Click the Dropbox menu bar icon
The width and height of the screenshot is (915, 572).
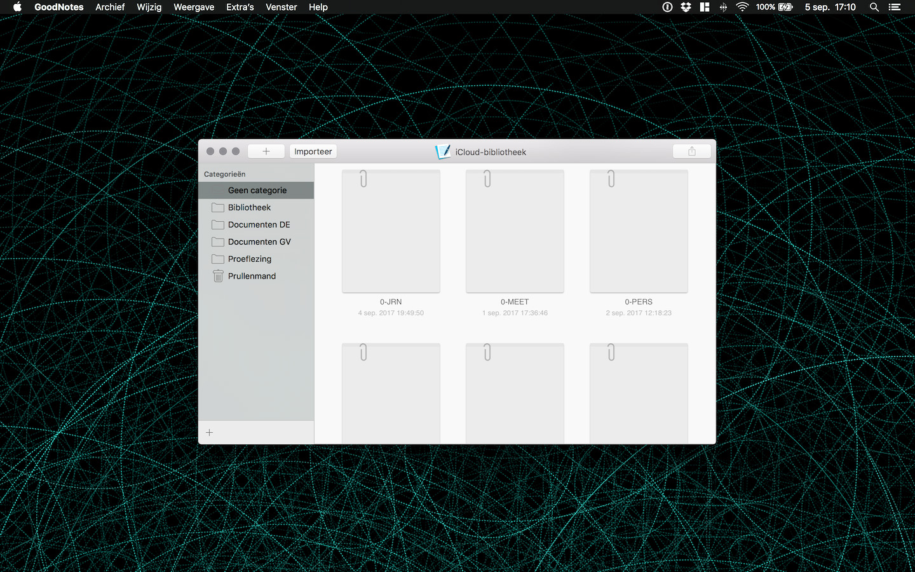point(686,7)
